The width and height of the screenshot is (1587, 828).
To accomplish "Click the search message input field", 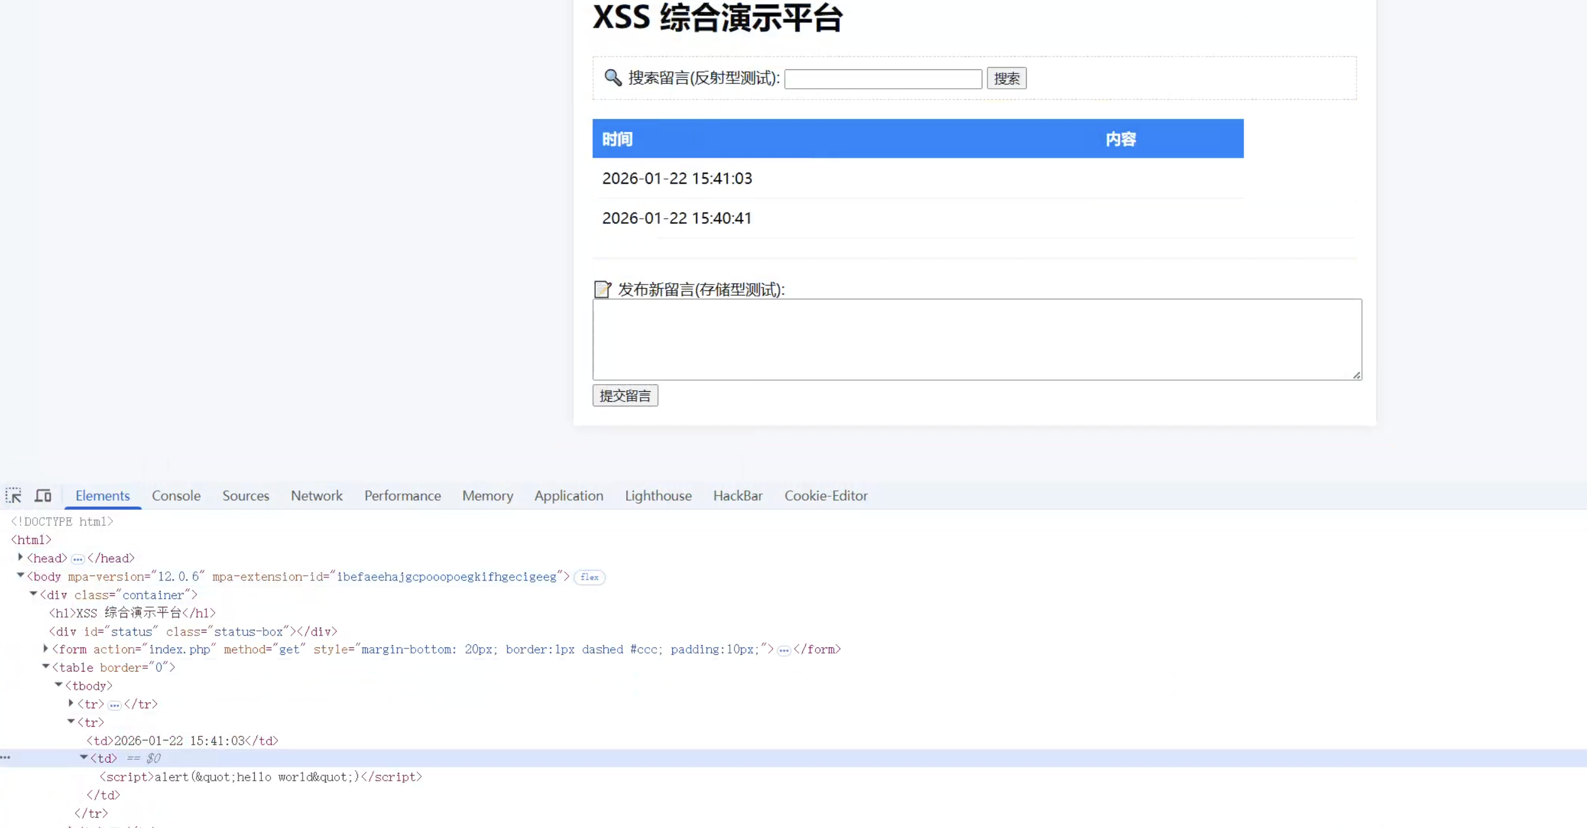I will 883,79.
